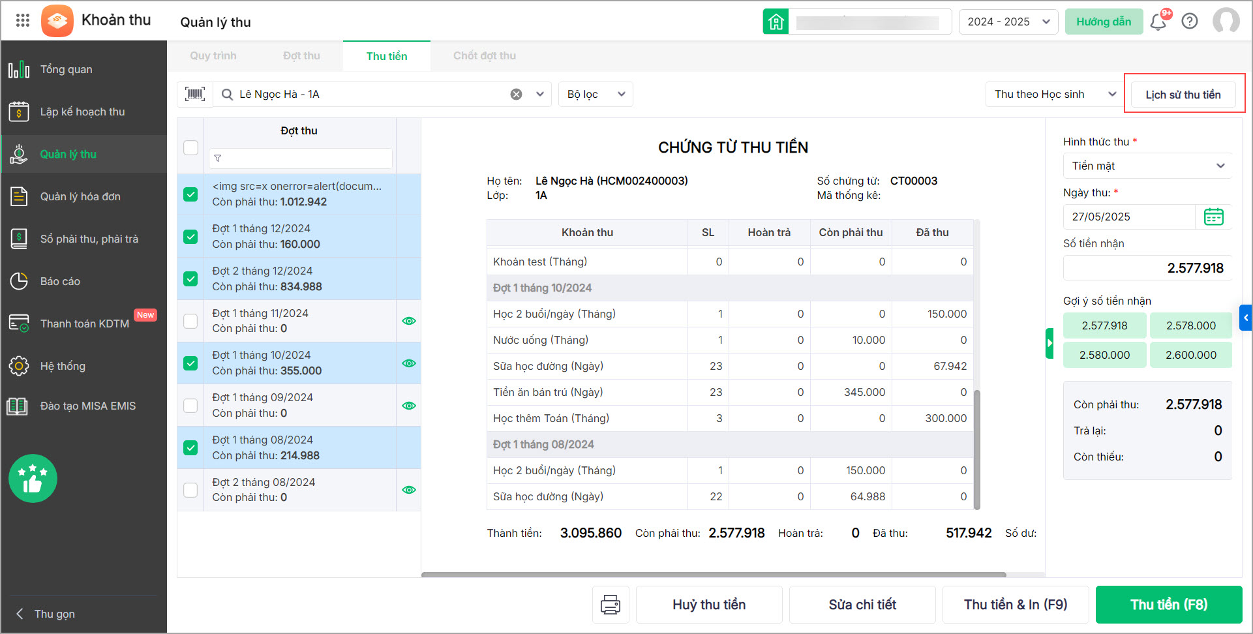View Đợt 1 tháng 11/2024 via eye icon

coord(409,321)
